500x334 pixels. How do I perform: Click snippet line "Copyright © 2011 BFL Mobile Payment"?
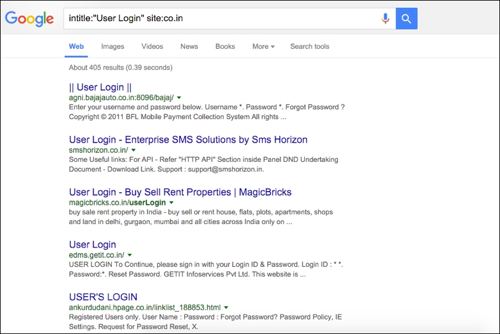178,117
